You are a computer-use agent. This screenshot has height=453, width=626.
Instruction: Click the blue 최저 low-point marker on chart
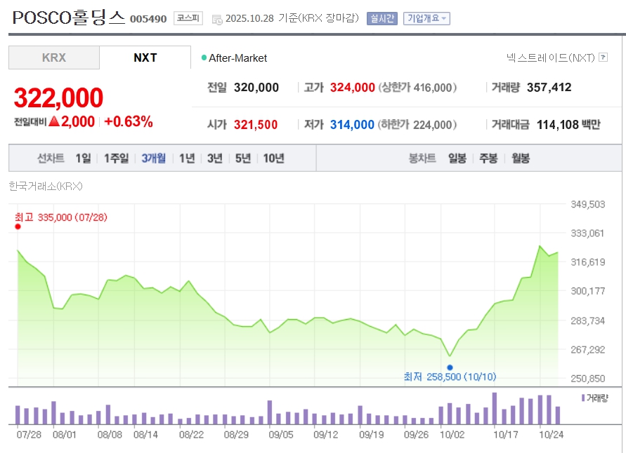point(450,367)
